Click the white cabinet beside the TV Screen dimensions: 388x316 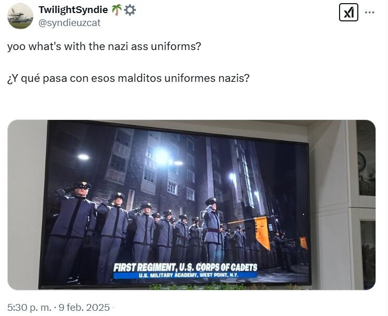[329, 205]
